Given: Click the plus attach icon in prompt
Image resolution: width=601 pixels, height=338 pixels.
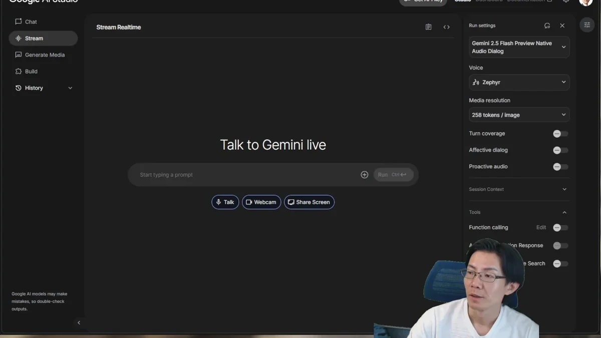Looking at the screenshot, I should coord(364,175).
